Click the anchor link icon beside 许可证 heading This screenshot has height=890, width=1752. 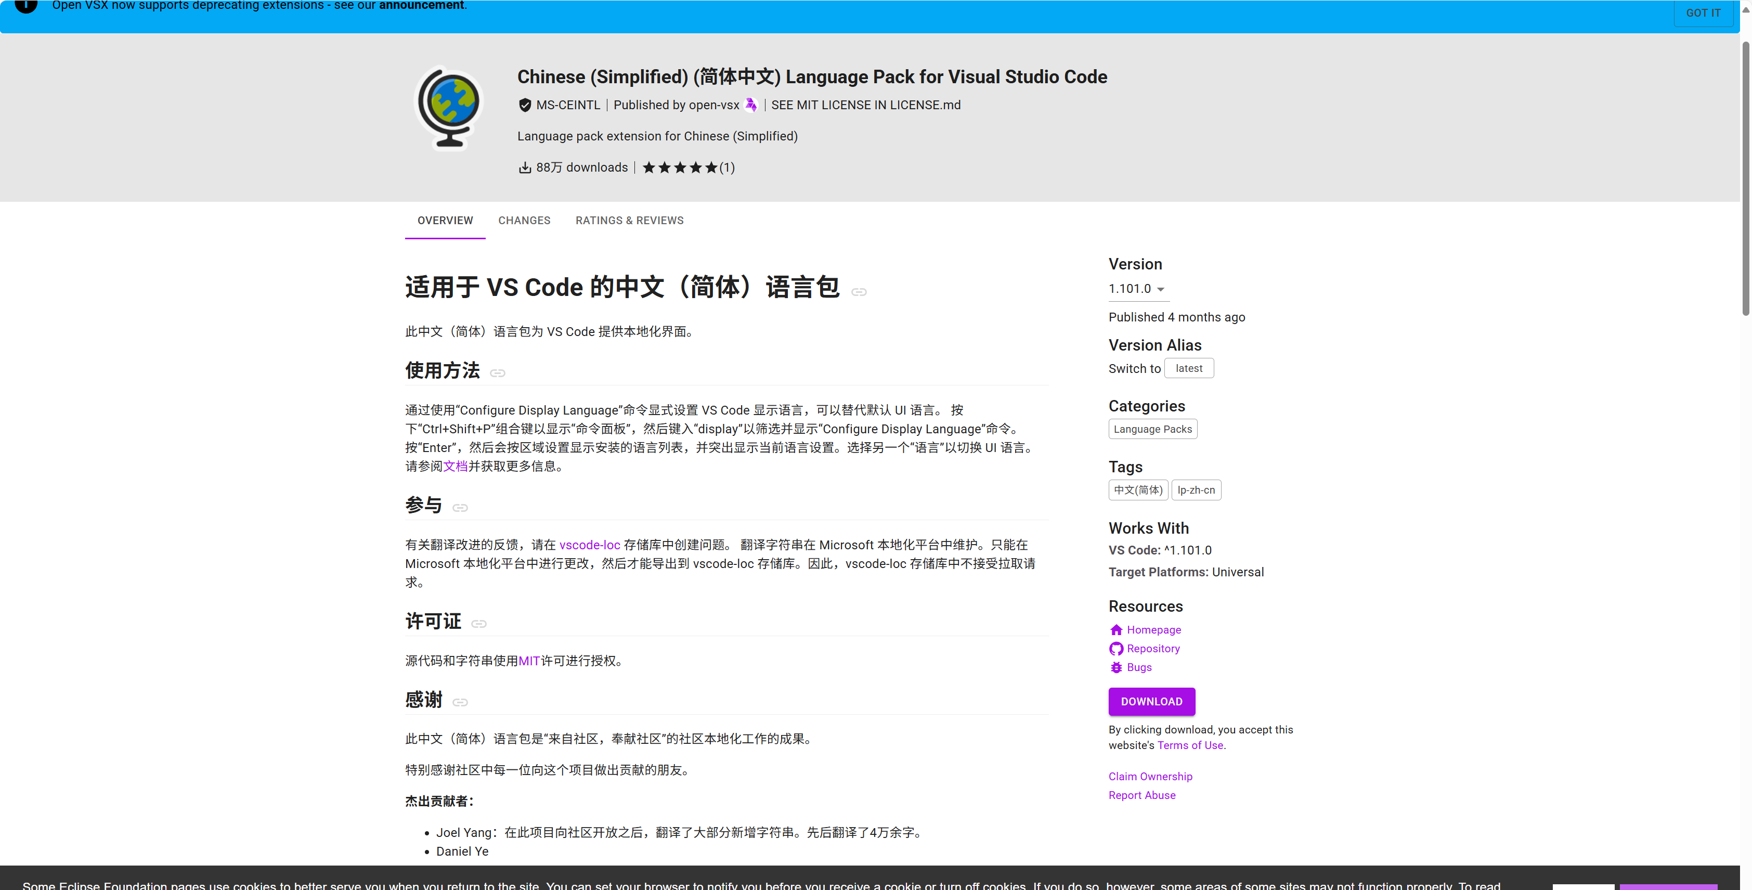tap(479, 623)
